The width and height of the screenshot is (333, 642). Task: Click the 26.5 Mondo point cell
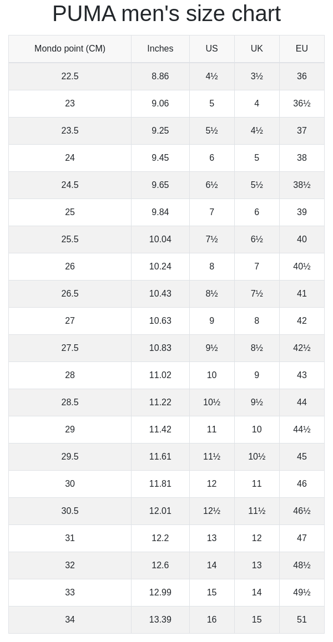point(70,294)
